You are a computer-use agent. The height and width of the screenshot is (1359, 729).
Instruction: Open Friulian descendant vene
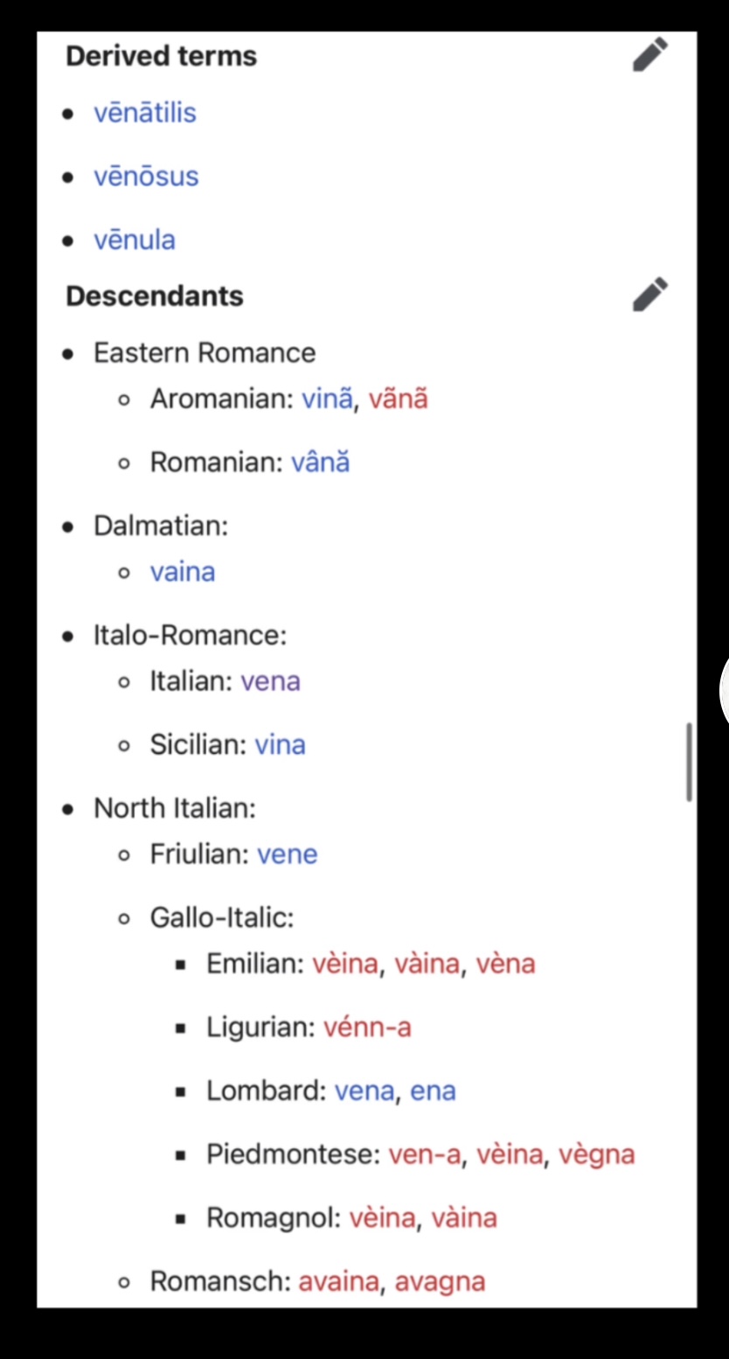pyautogui.click(x=287, y=854)
